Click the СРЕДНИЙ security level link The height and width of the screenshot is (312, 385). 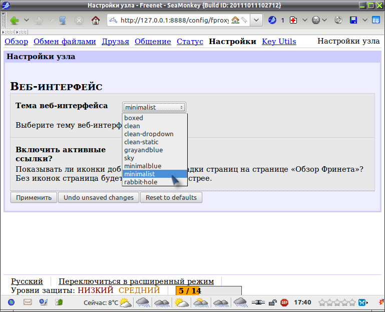pos(139,290)
